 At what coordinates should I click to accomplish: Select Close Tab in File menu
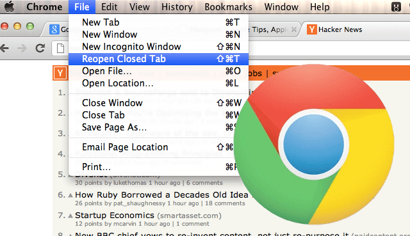coord(155,115)
